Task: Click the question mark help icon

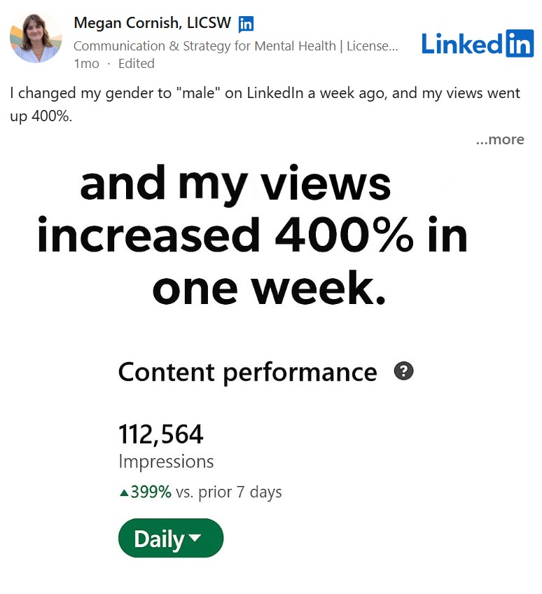Action: (403, 371)
